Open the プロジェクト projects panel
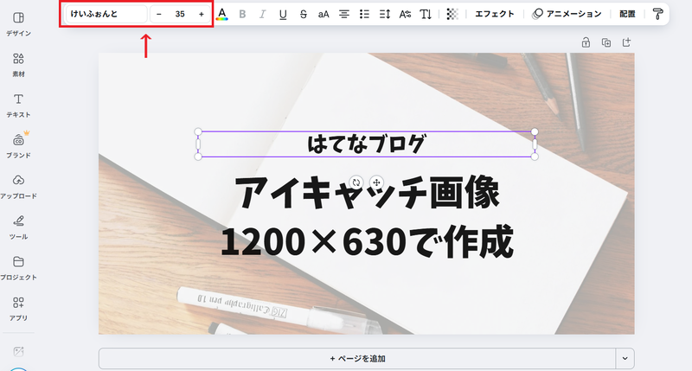Image resolution: width=692 pixels, height=371 pixels. [x=18, y=268]
